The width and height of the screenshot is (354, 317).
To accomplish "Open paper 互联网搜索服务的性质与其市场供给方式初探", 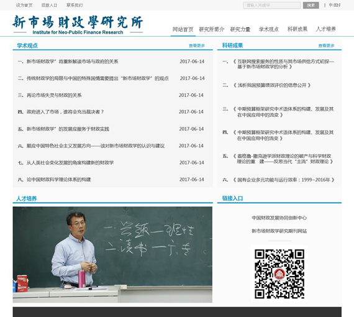I will (283, 64).
